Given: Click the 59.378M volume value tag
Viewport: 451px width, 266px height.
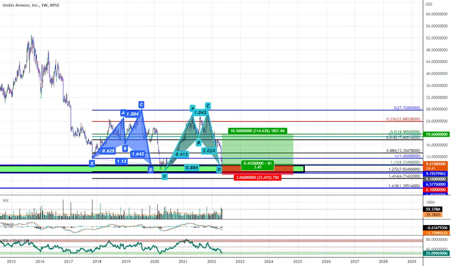Looking at the screenshot, I should click(x=433, y=209).
